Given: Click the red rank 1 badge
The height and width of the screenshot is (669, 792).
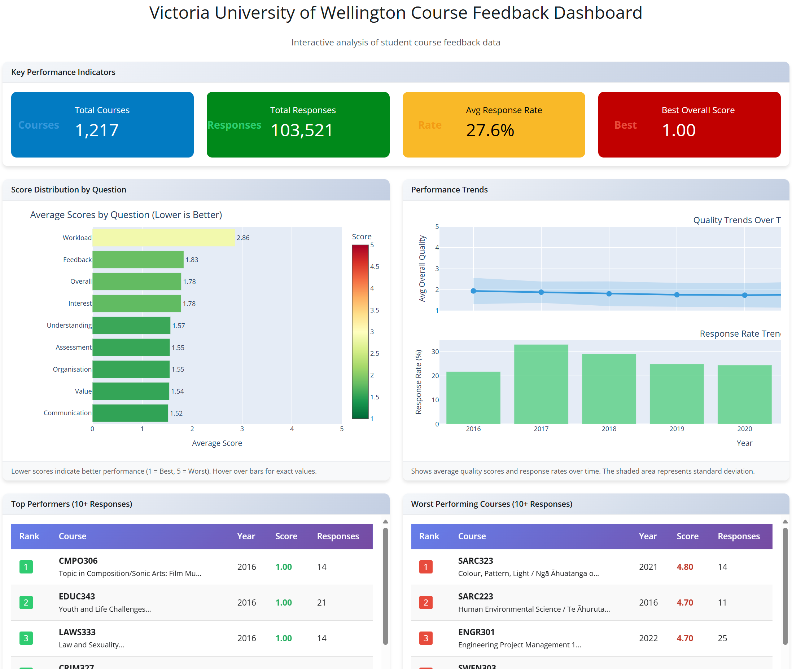Looking at the screenshot, I should click(x=426, y=567).
